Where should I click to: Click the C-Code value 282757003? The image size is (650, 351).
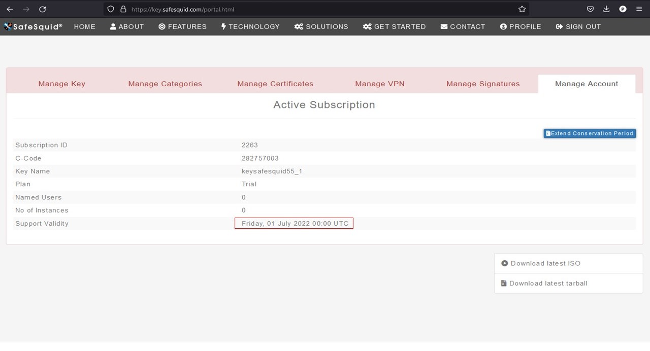pos(260,158)
